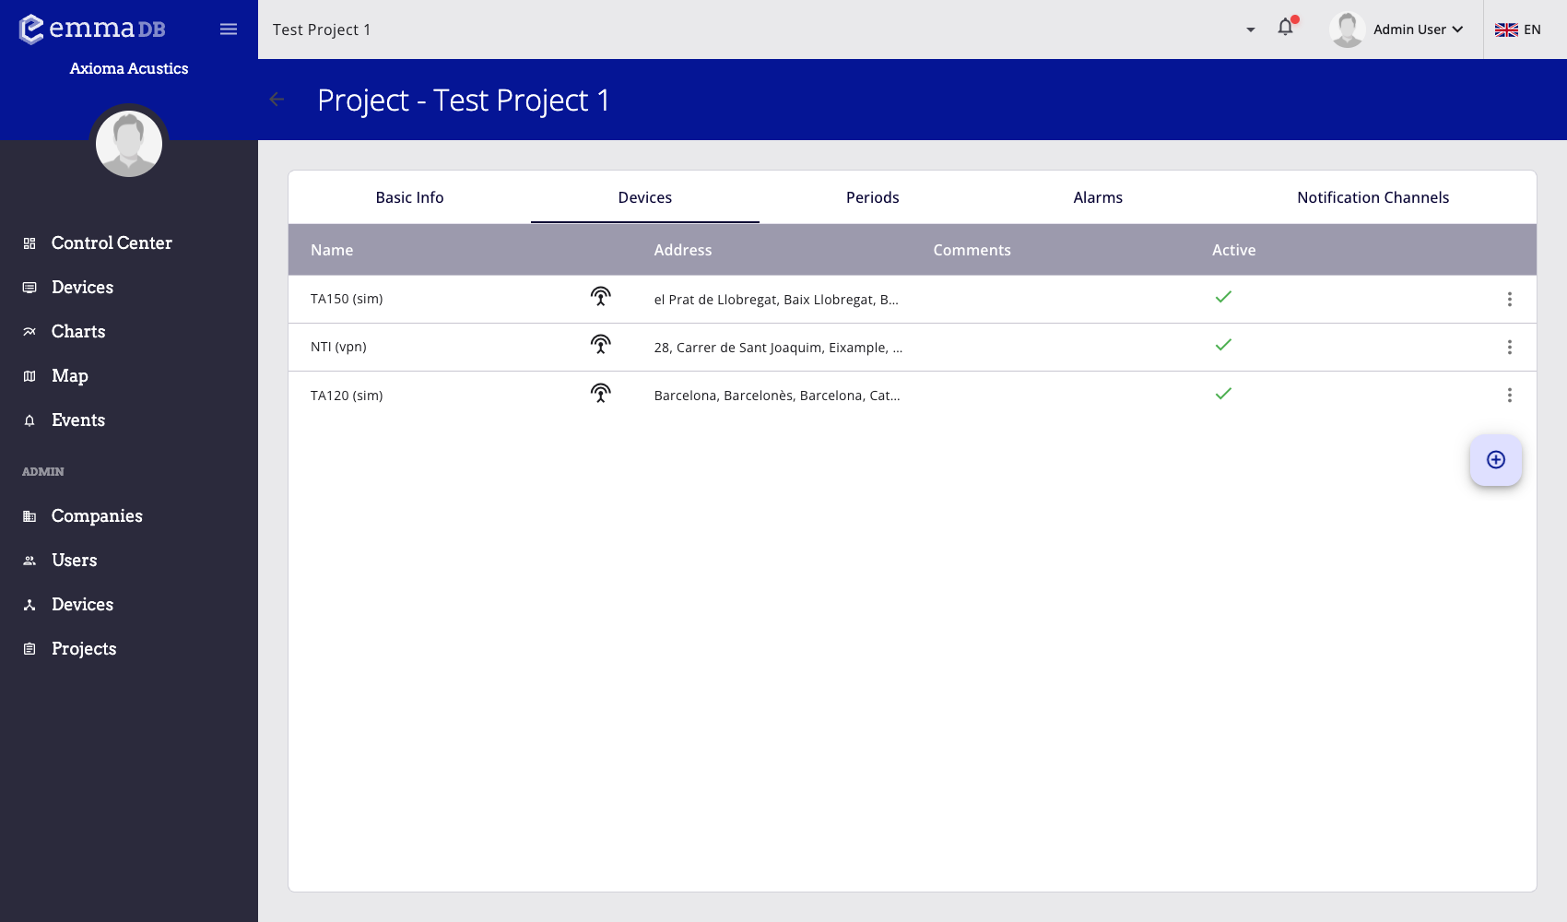Open the EN language selector
1567x922 pixels.
click(1517, 30)
